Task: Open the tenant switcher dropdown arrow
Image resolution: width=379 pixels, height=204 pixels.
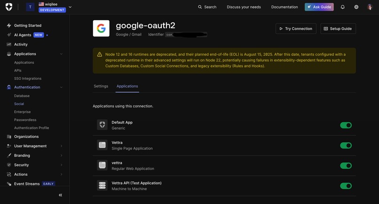Action: [x=70, y=7]
